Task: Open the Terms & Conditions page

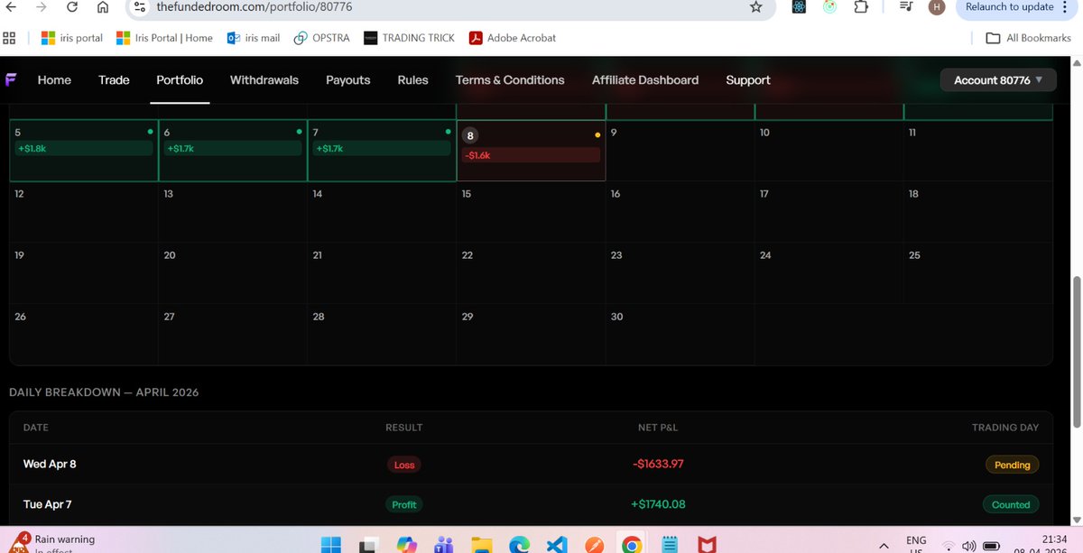Action: (510, 80)
